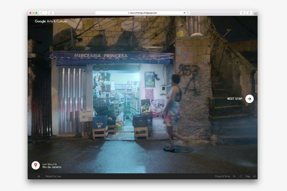This screenshot has width=287, height=191.
Task: Toggle sound with the bottom speaker icon
Action: (x=254, y=176)
